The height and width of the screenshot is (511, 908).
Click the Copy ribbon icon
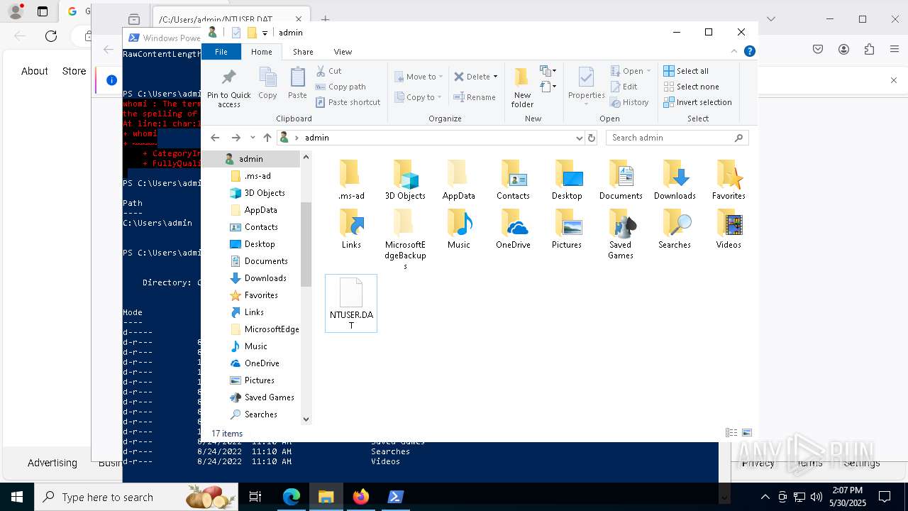click(267, 84)
